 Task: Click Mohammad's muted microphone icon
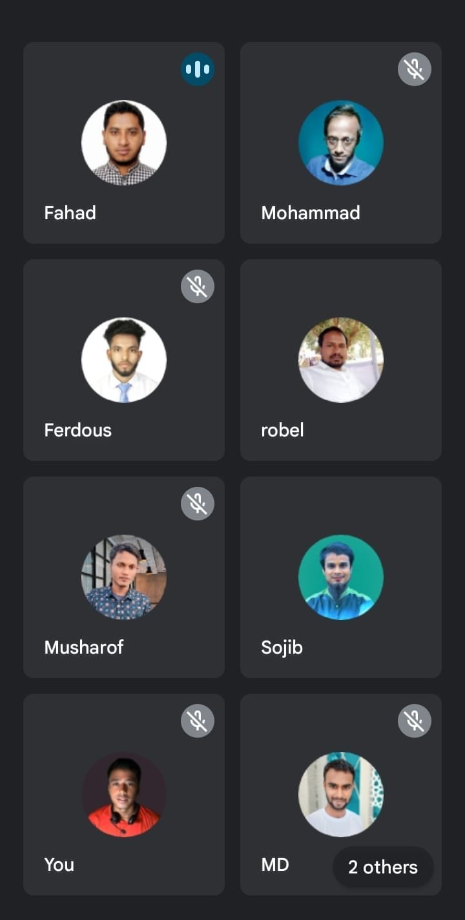click(x=415, y=69)
